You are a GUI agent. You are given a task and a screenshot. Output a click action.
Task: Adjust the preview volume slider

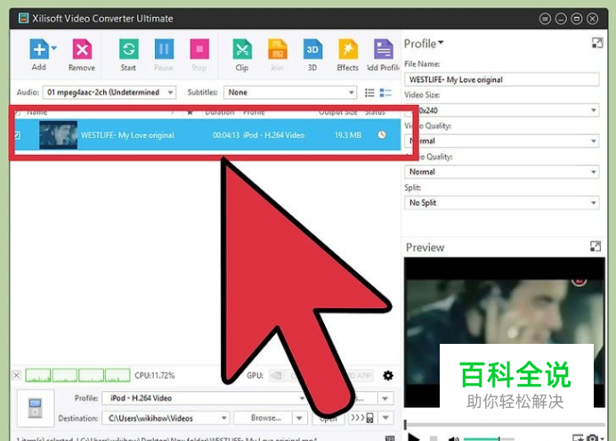[x=489, y=438]
